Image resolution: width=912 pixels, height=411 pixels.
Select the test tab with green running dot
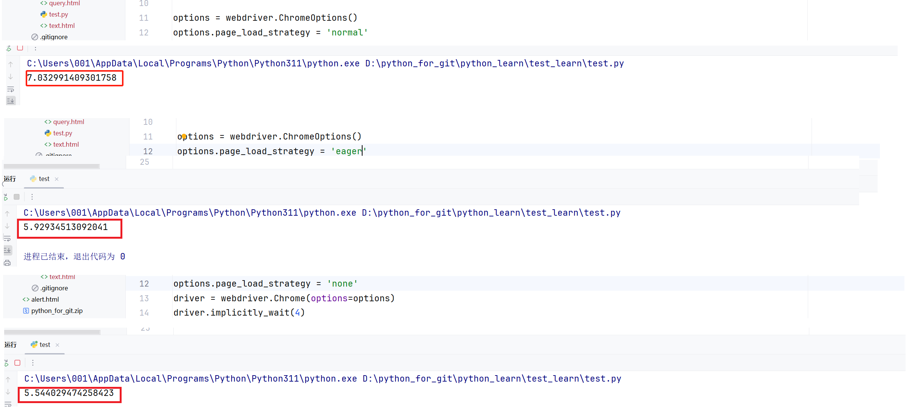pos(44,345)
